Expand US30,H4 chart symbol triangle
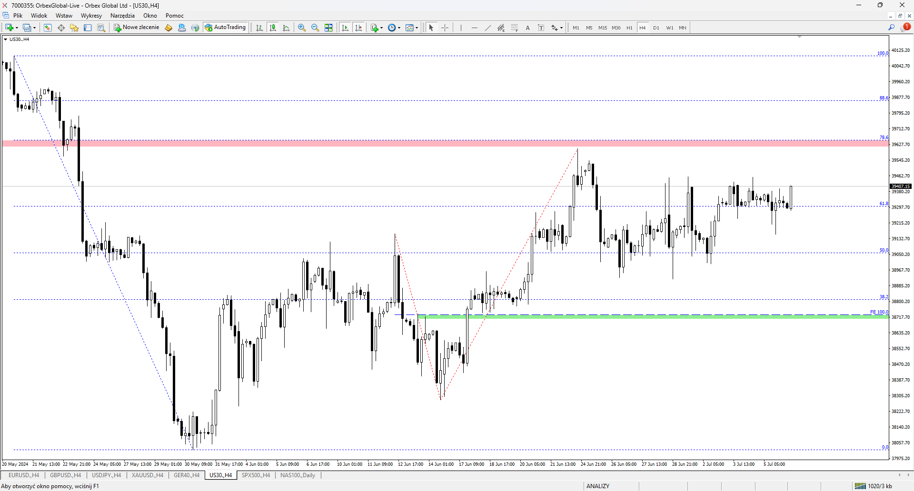The image size is (914, 491). point(5,39)
